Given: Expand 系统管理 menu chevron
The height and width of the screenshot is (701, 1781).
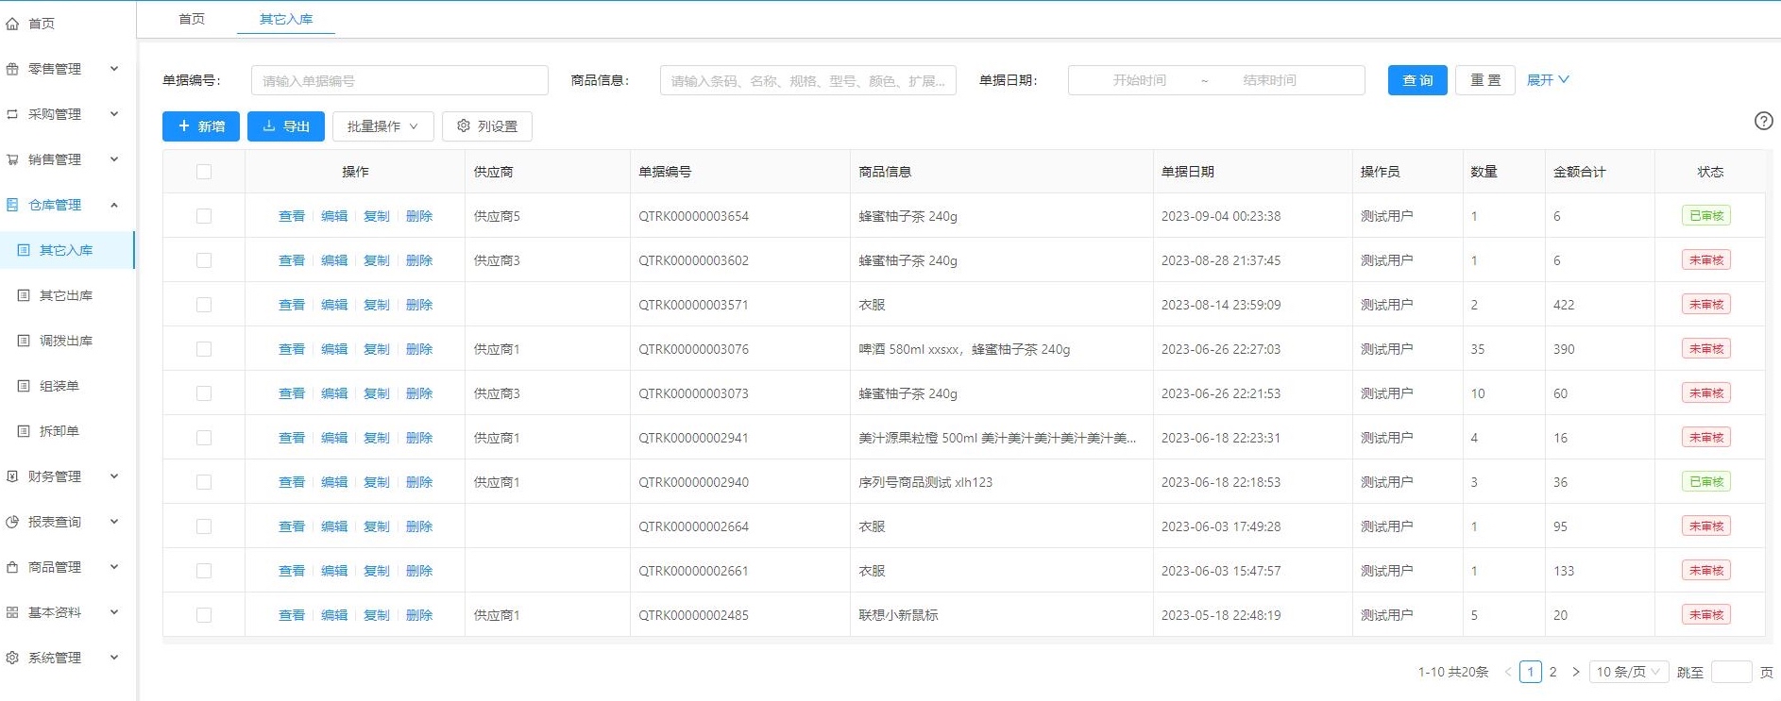Looking at the screenshot, I should pos(114,657).
